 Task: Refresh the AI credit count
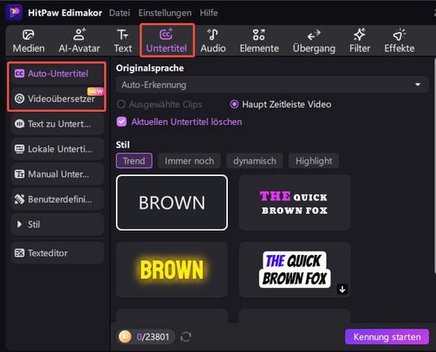186,336
